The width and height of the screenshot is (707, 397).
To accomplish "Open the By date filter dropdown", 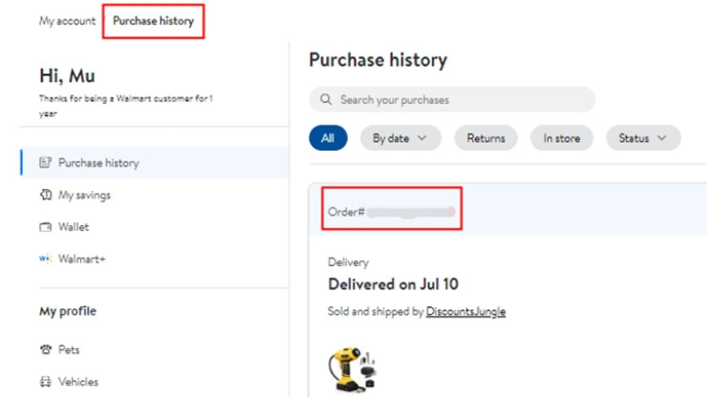I will pos(400,137).
